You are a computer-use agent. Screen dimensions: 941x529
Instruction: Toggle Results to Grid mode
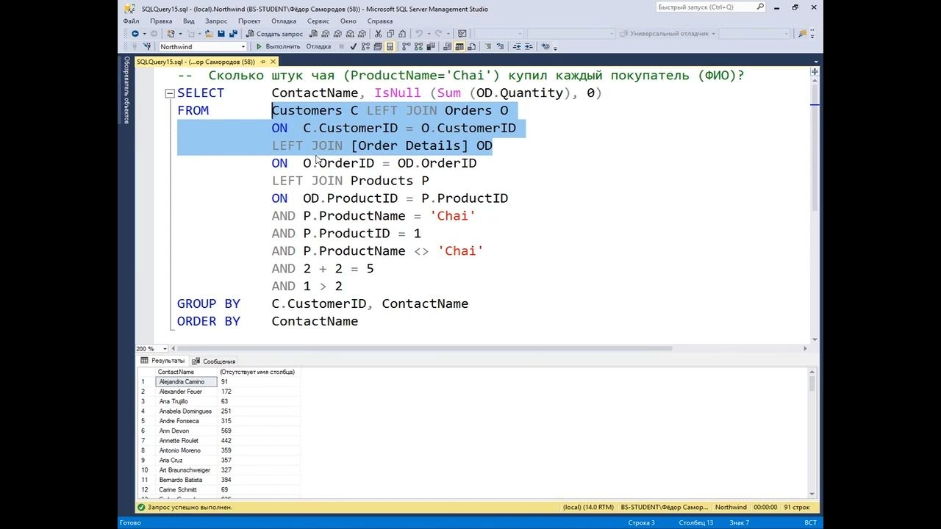[x=460, y=47]
